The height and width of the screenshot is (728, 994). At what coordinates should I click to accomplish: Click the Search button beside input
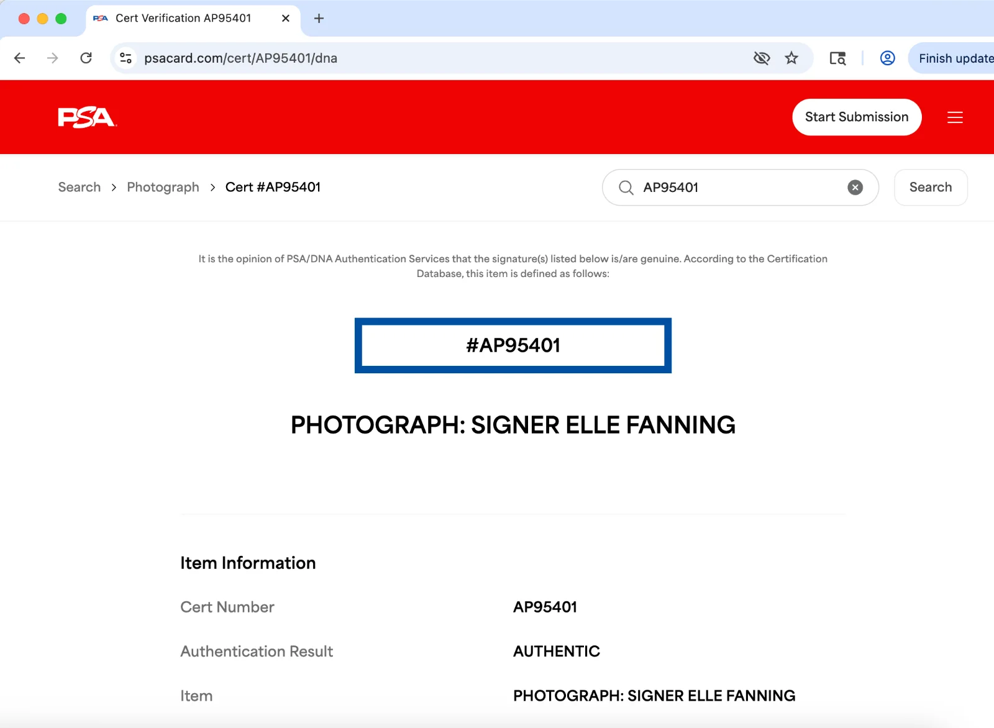pyautogui.click(x=931, y=187)
